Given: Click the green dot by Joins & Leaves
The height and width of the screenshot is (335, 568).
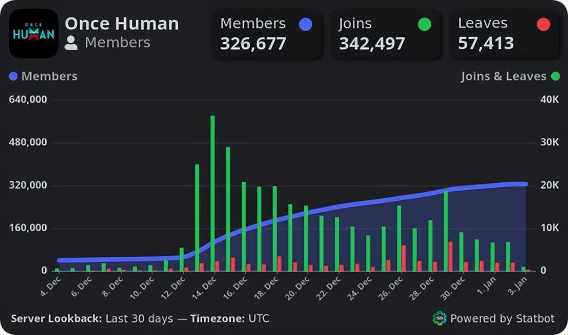Looking at the screenshot, I should tap(555, 76).
